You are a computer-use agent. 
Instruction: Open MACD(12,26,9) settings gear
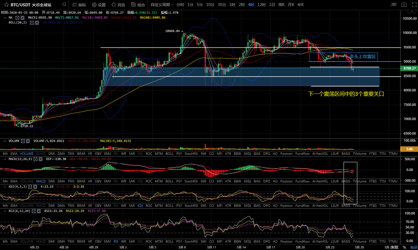pyautogui.click(x=35, y=159)
